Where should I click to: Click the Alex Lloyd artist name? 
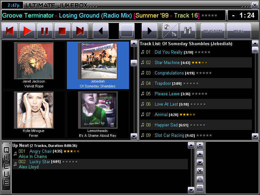point(29,167)
